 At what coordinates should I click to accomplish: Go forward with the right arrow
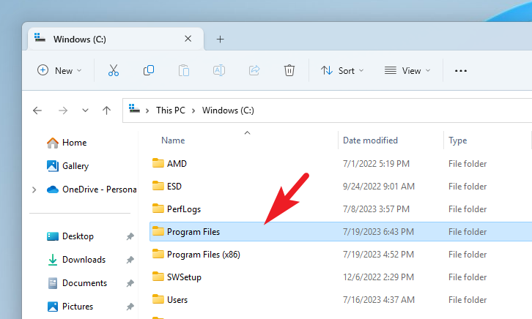coord(63,110)
